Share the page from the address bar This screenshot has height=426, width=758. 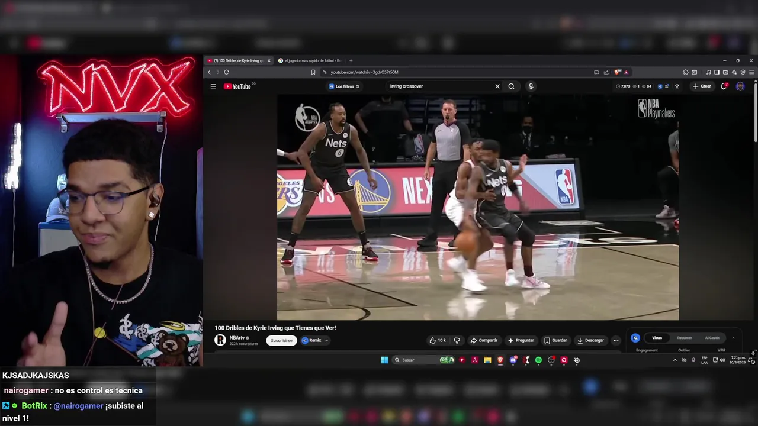coord(606,72)
